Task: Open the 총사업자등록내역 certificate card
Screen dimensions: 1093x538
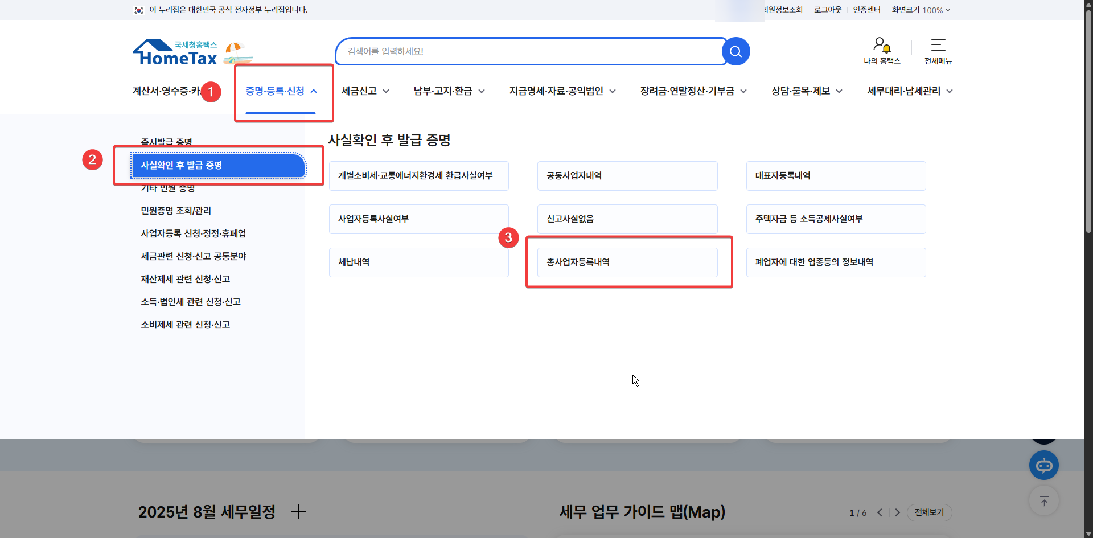Action: (x=627, y=262)
